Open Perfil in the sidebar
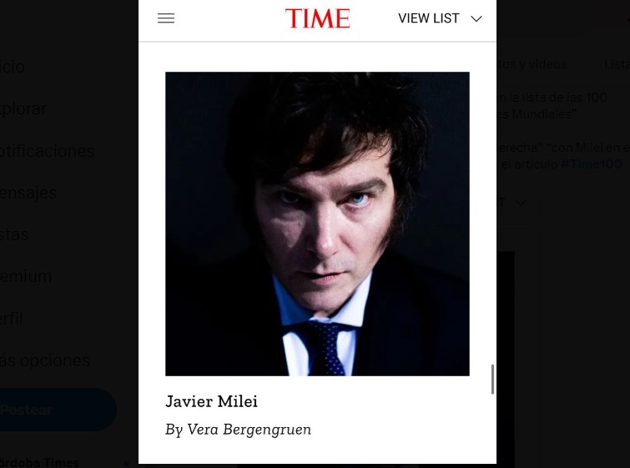This screenshot has width=630, height=468. [x=12, y=319]
